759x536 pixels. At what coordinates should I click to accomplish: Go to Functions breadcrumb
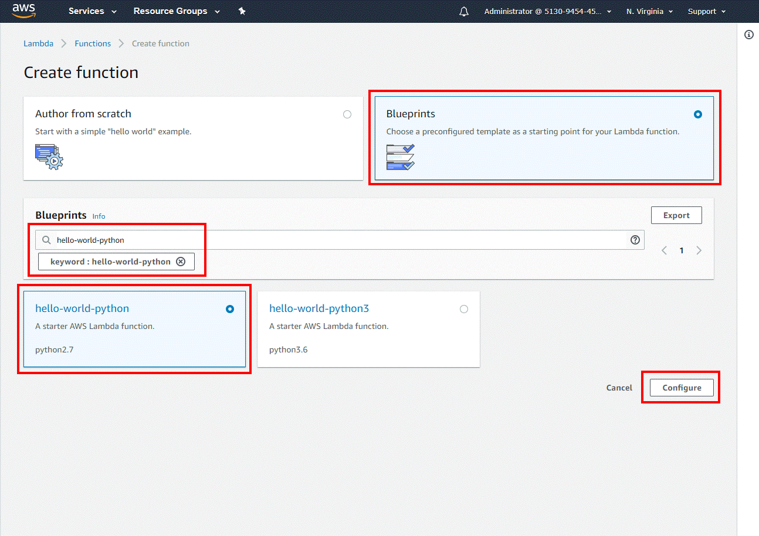(93, 43)
